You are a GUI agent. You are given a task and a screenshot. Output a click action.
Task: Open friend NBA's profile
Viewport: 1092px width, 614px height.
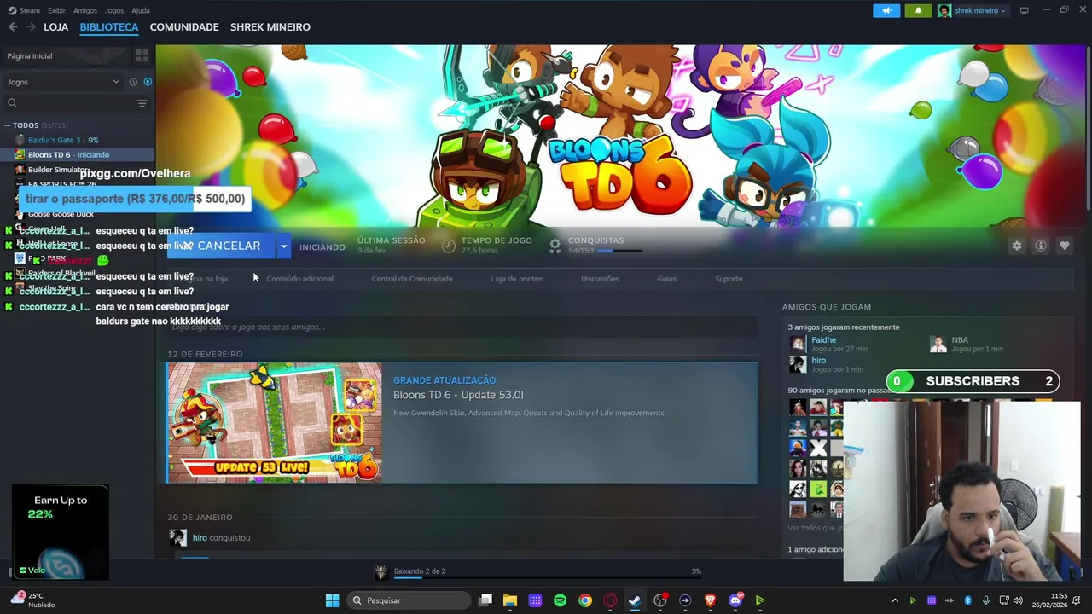pyautogui.click(x=960, y=340)
